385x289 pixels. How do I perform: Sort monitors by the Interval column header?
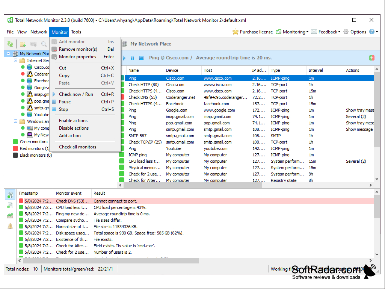click(325, 70)
